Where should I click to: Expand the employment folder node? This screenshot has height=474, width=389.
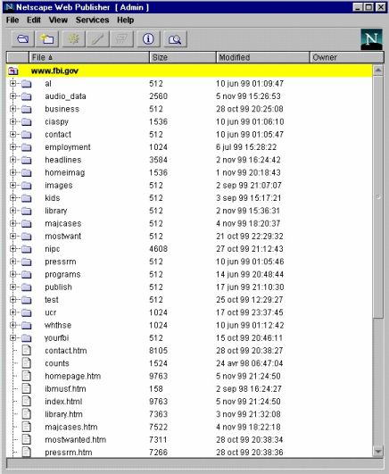point(12,146)
